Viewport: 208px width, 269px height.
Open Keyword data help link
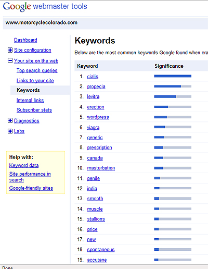(x=24, y=165)
